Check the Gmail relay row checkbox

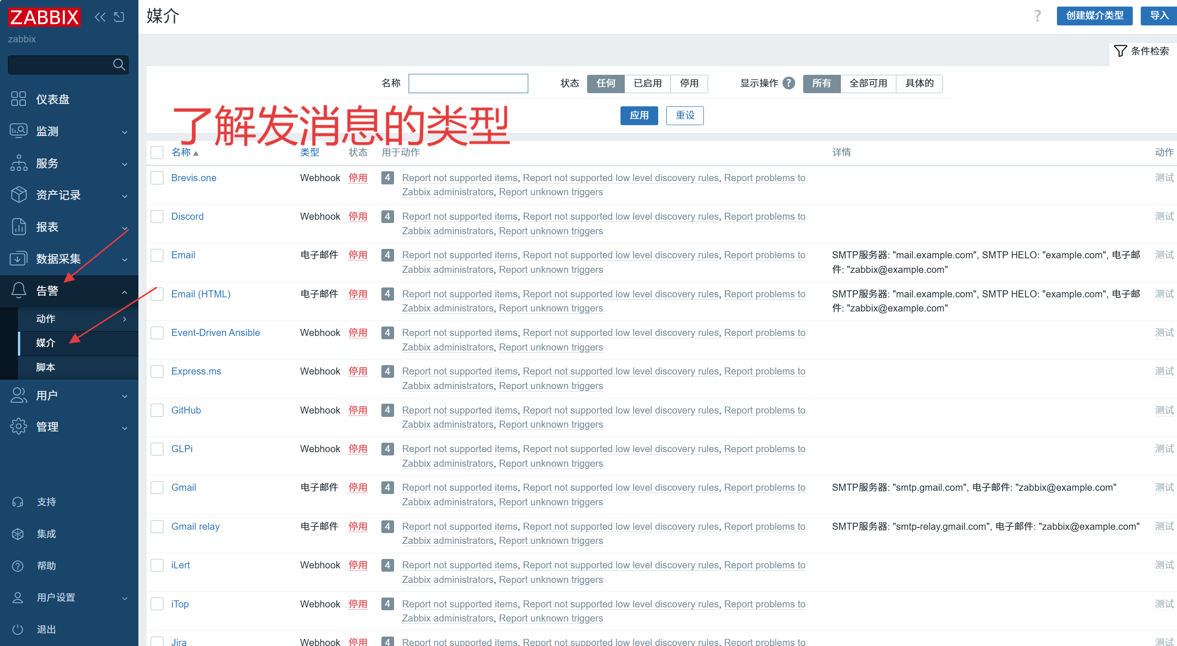tap(157, 526)
